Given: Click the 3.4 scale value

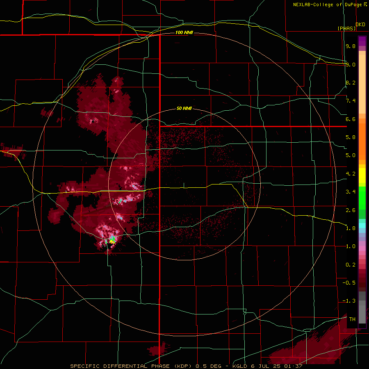Looking at the screenshot, I should [x=351, y=192].
